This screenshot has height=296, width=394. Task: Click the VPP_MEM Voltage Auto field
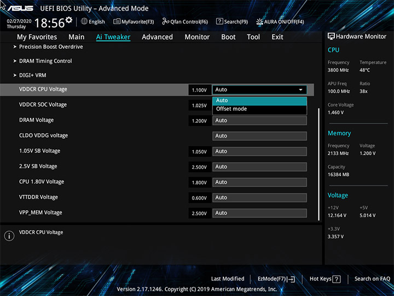coord(259,213)
